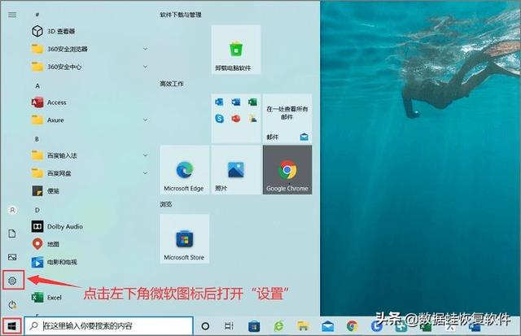The image size is (521, 336).
Task: Open the 照片 photos tile
Action: point(236,170)
